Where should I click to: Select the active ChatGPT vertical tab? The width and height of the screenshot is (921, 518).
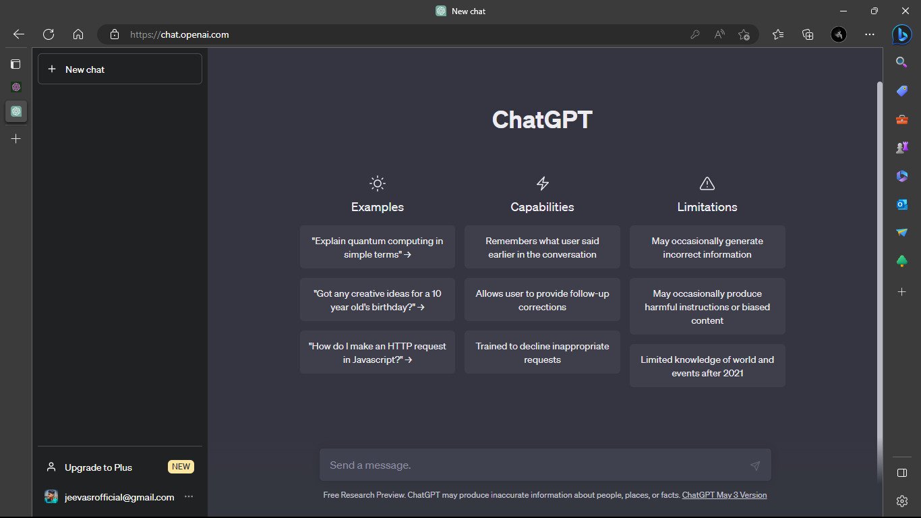point(16,111)
